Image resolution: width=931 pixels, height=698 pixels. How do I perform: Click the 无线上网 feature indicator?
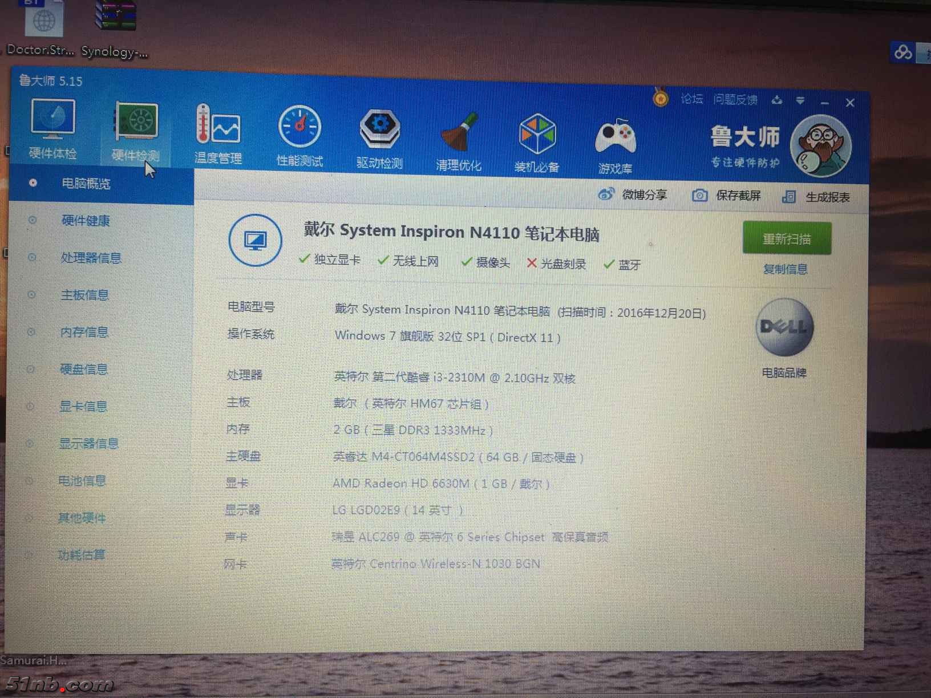click(408, 261)
